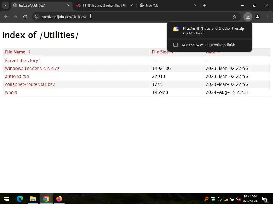The width and height of the screenshot is (273, 204).
Task: Switch to the 111(3).ico and 2 other files tab
Action: point(105,6)
